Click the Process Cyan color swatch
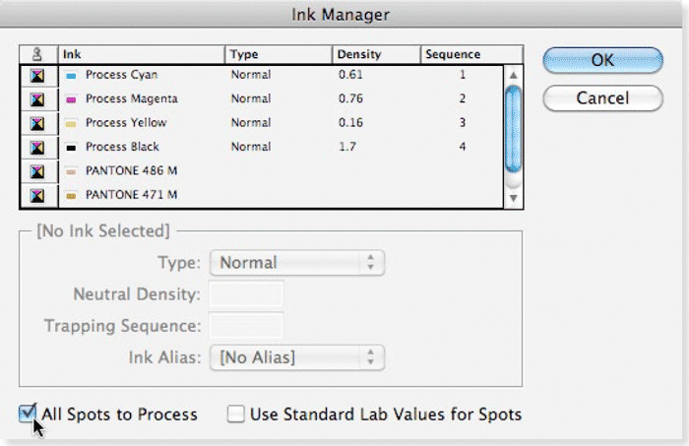Image resolution: width=689 pixels, height=446 pixels. pos(71,76)
